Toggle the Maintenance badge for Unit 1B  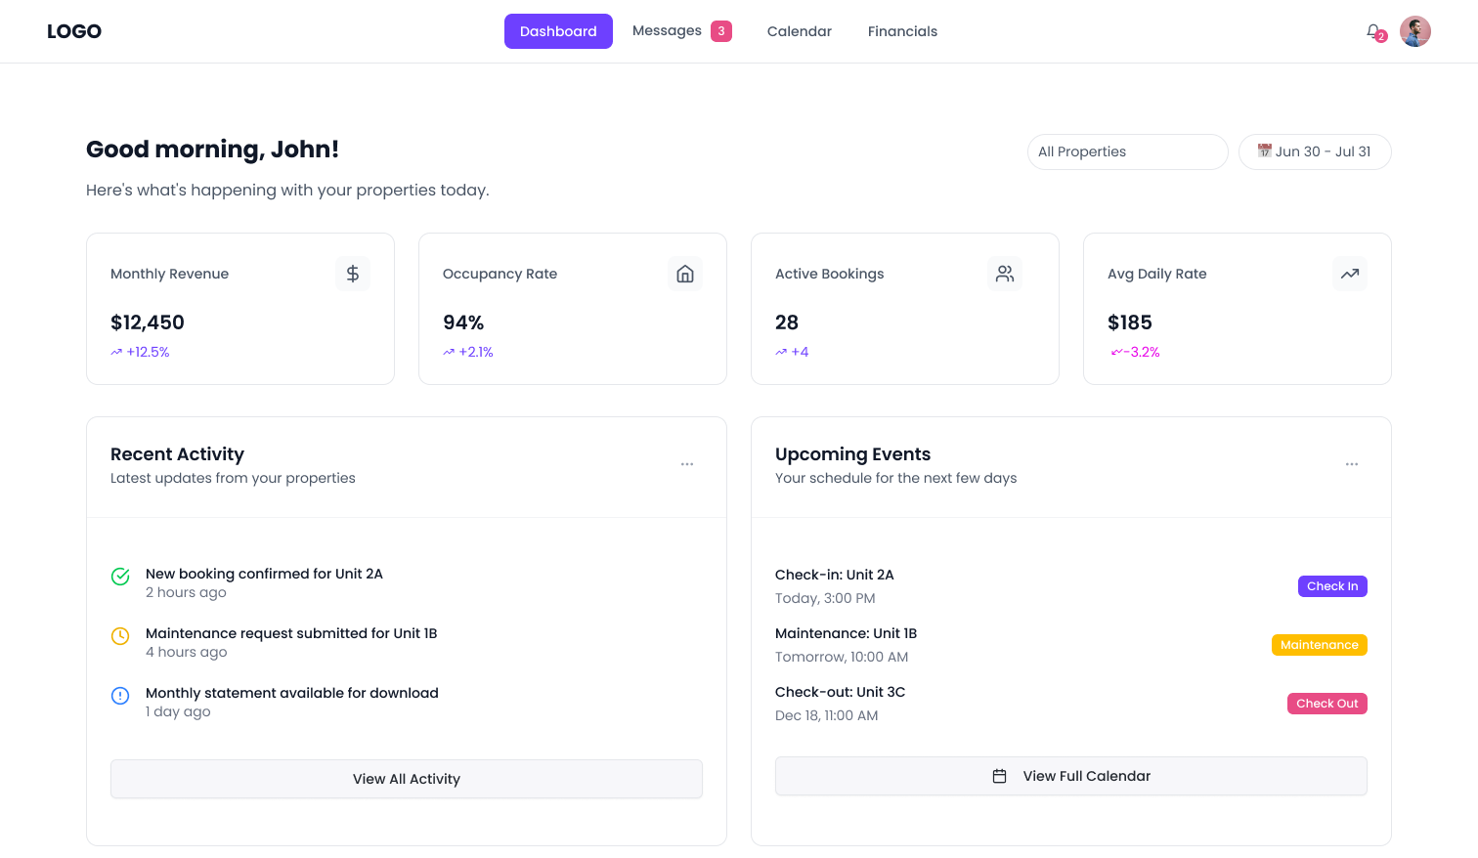point(1320,644)
